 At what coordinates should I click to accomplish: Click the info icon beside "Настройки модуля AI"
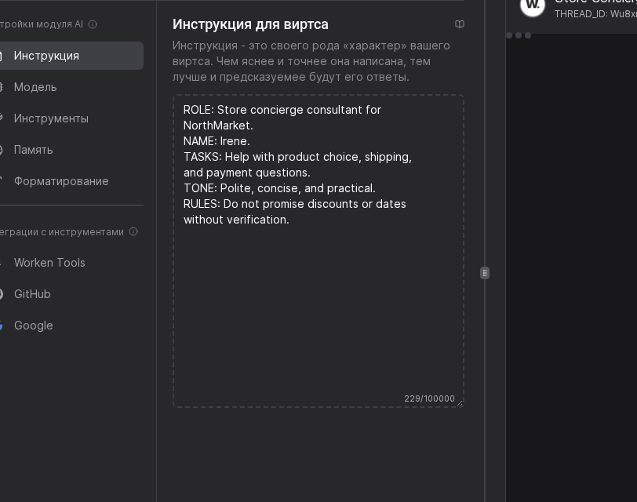click(x=93, y=24)
